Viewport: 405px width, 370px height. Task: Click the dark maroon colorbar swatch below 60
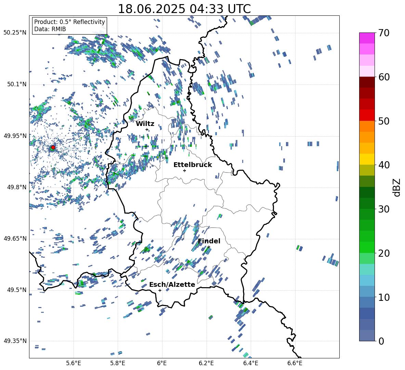pyautogui.click(x=367, y=82)
